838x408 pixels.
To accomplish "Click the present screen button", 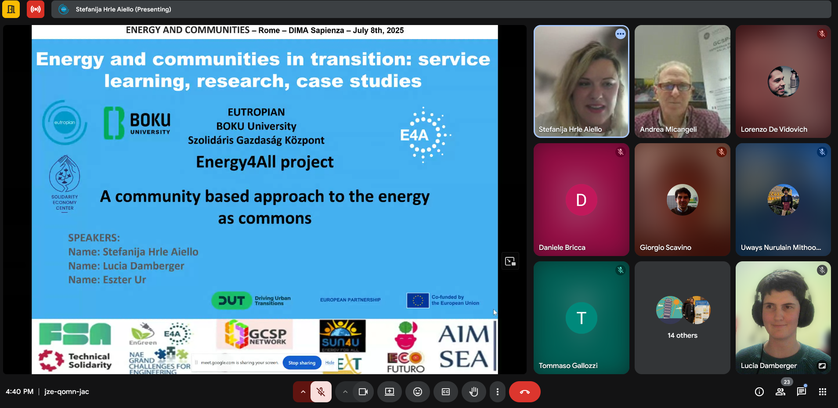I will [x=390, y=392].
